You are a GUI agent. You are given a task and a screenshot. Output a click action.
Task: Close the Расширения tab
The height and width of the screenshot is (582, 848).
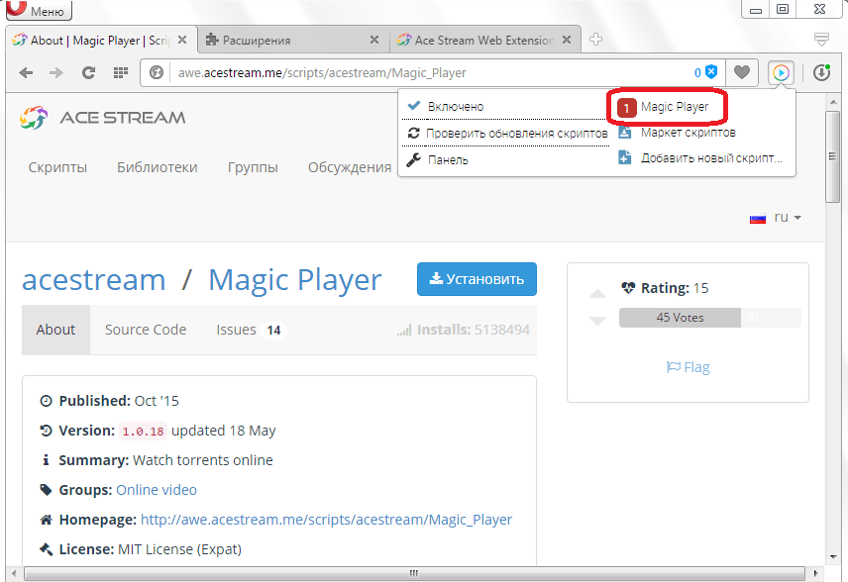click(x=374, y=40)
